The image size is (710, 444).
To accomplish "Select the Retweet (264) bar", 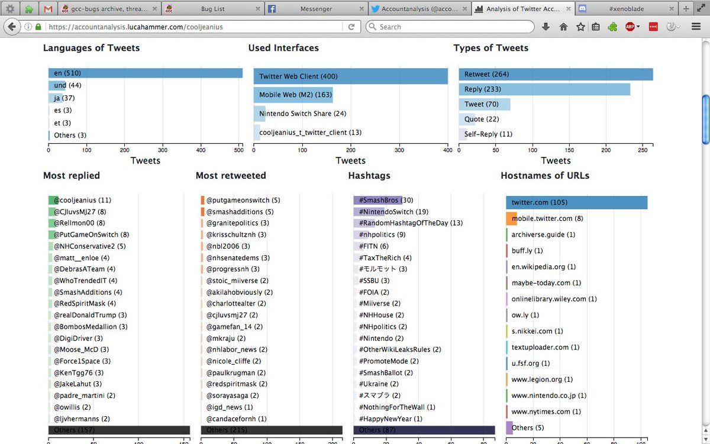I will coord(556,74).
